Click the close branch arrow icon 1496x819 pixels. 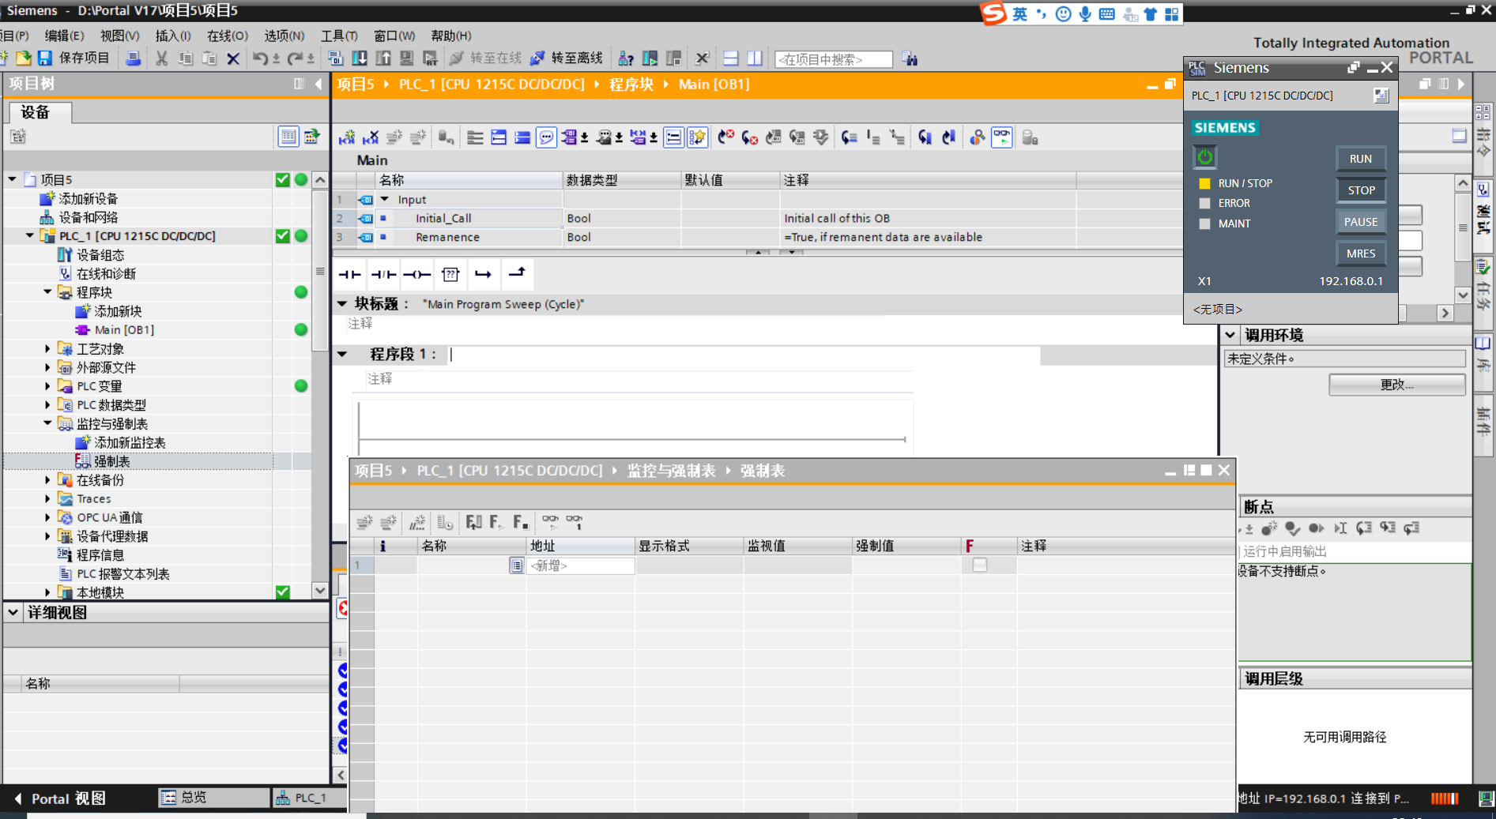click(517, 273)
